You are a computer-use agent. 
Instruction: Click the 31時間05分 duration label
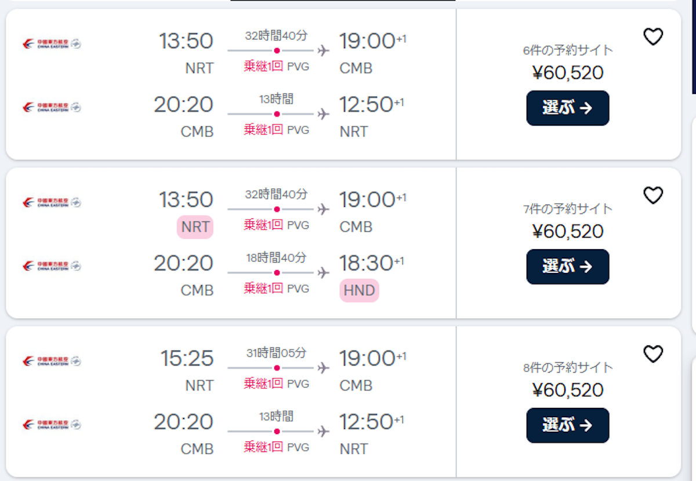click(x=276, y=353)
